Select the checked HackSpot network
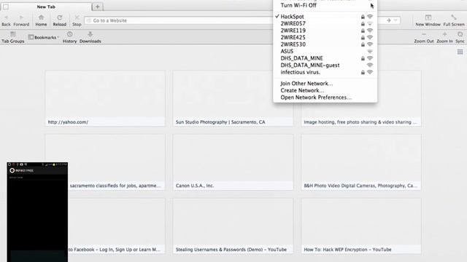Screen dimensions: 467x262 [325, 17]
